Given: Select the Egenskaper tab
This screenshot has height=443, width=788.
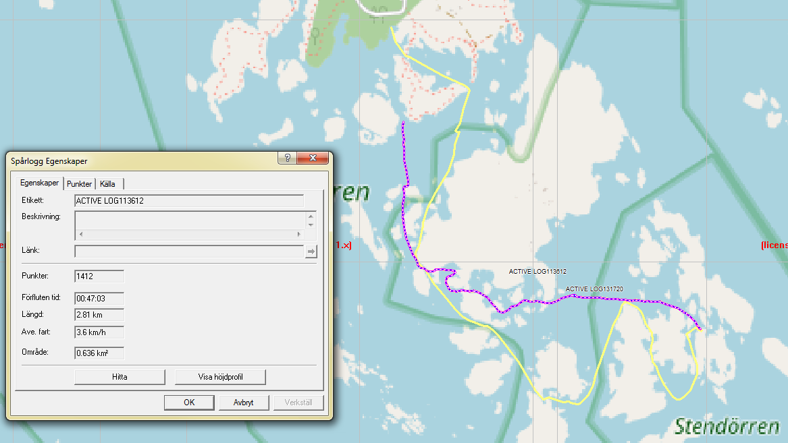Looking at the screenshot, I should coord(40,183).
